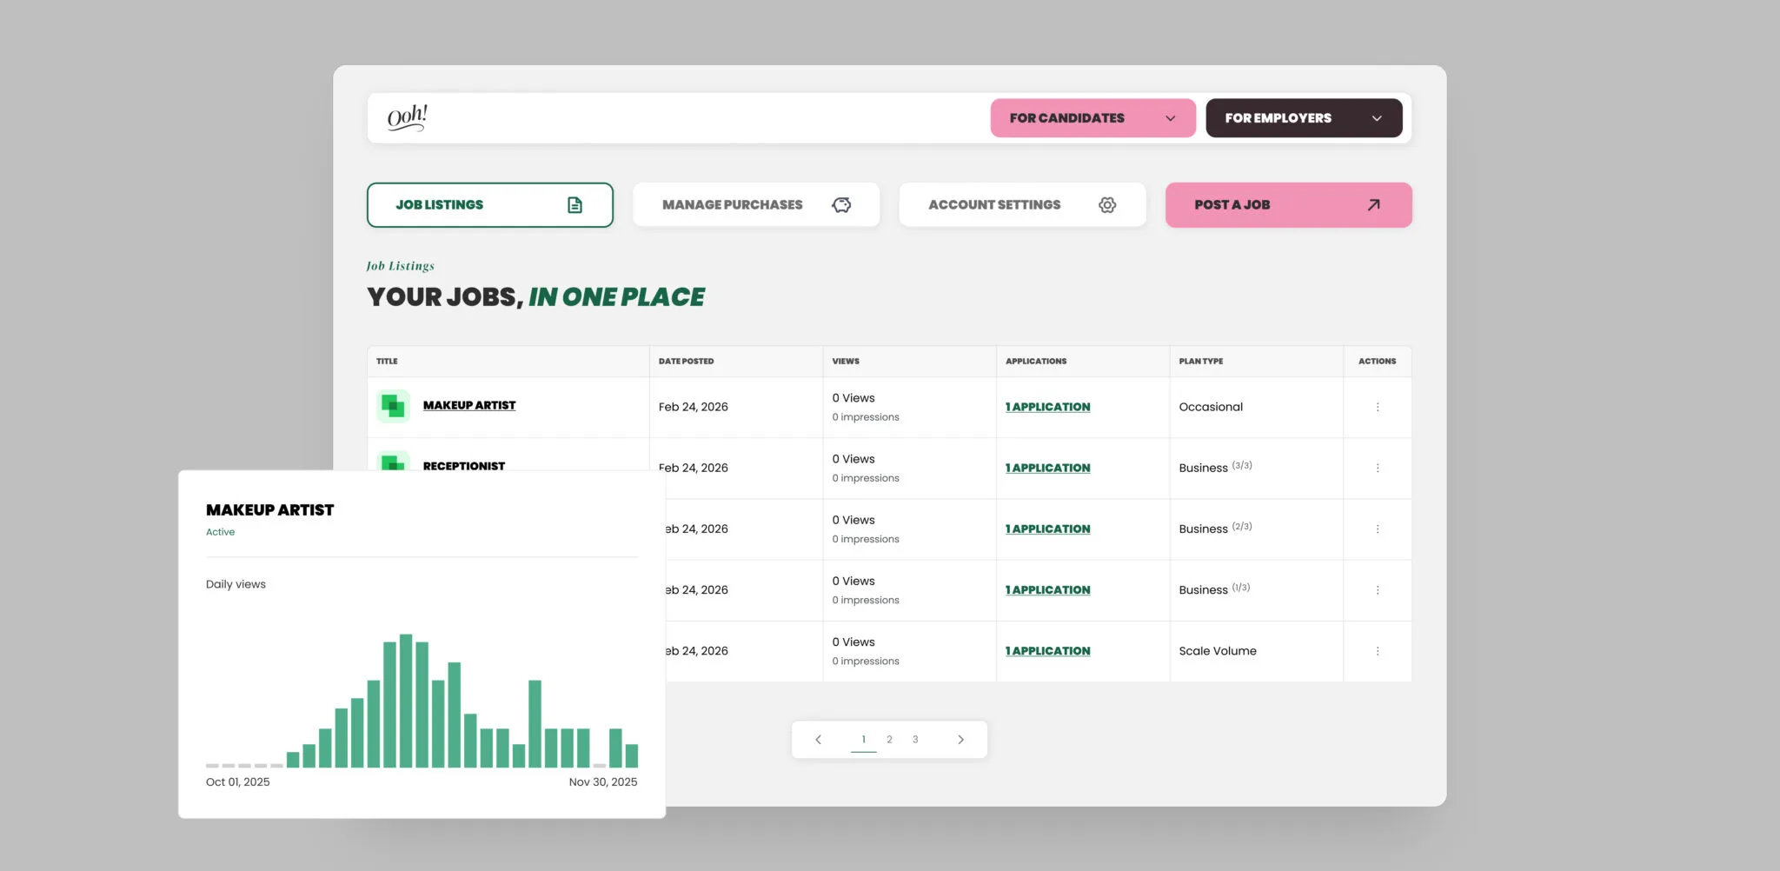Open the For Employers dropdown
The height and width of the screenshot is (871, 1780).
(1304, 118)
